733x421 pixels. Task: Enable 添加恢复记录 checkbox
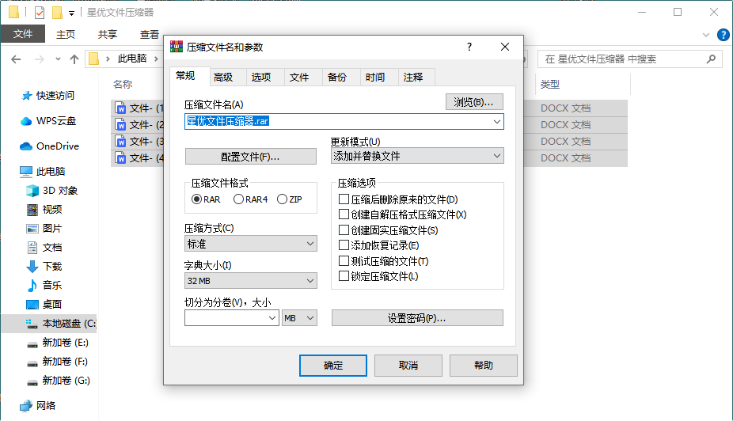click(x=344, y=245)
